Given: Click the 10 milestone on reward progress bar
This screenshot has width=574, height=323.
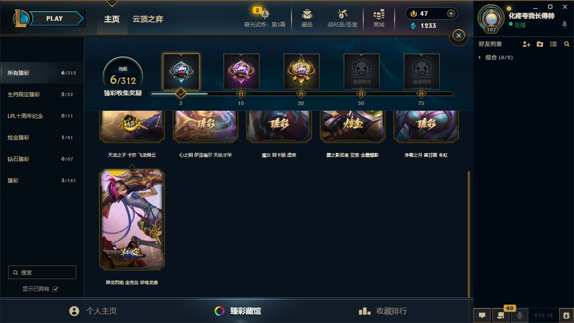Looking at the screenshot, I should click(241, 94).
